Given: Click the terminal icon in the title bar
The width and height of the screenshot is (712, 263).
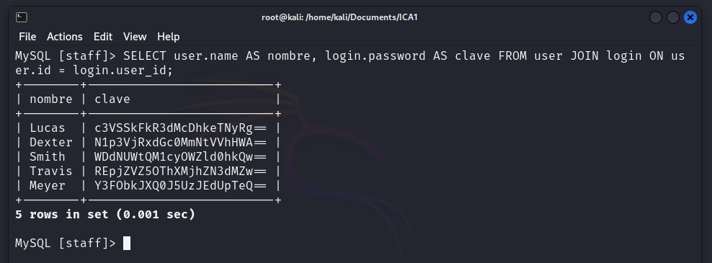Looking at the screenshot, I should click(22, 17).
